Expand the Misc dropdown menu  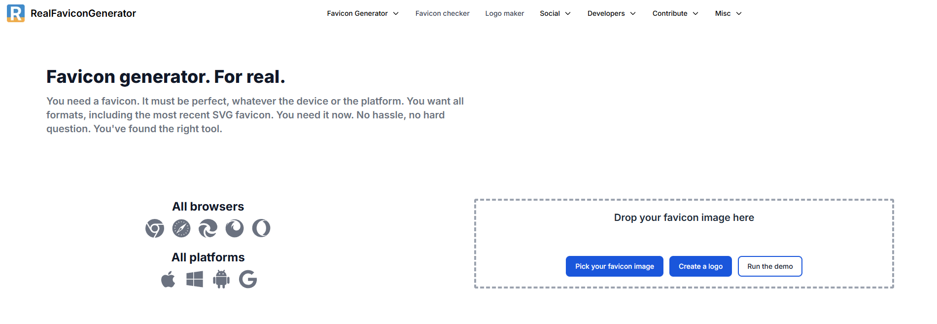click(x=729, y=13)
